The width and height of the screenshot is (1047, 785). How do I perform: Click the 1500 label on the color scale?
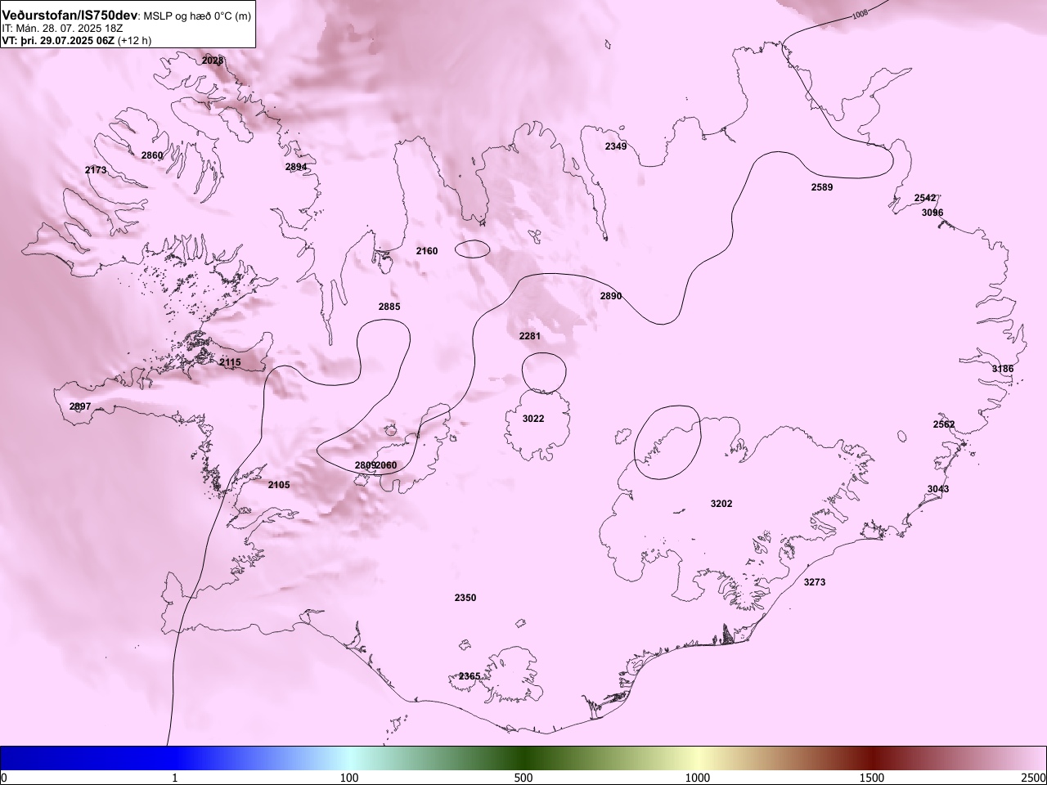click(872, 778)
